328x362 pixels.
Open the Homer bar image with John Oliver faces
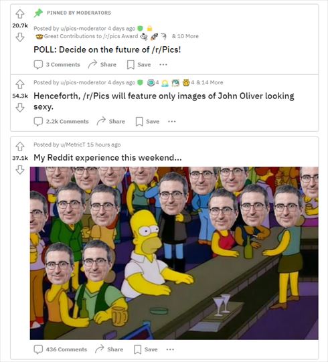click(174, 253)
